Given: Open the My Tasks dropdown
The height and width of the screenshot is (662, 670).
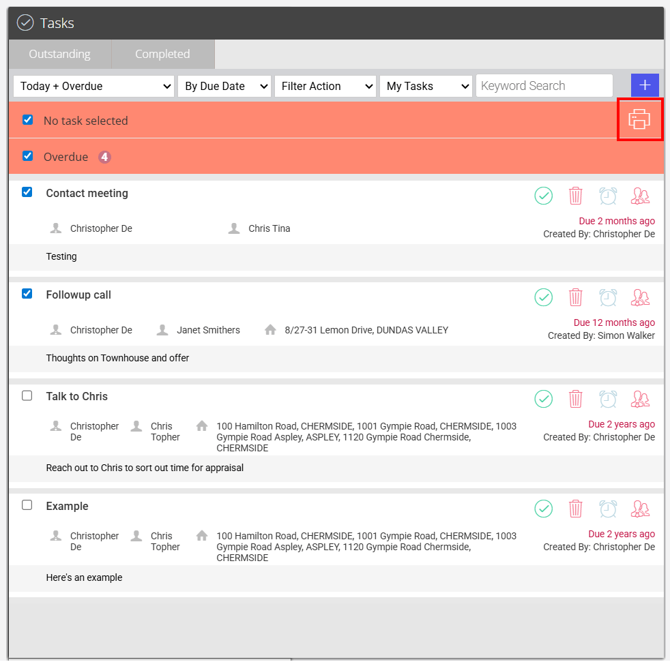Looking at the screenshot, I should click(x=426, y=87).
